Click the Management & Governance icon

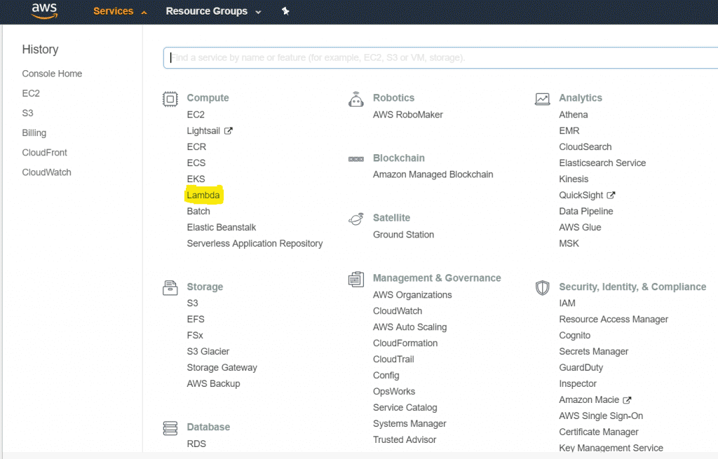pyautogui.click(x=356, y=278)
